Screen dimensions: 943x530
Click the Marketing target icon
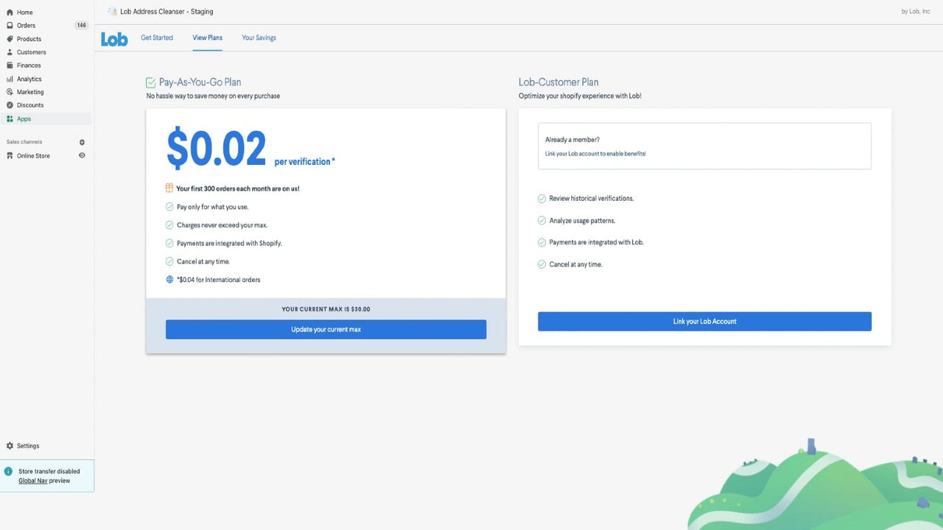click(10, 92)
